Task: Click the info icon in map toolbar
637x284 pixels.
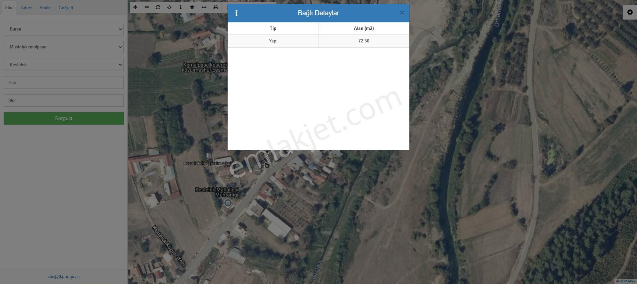Action: 180,7
